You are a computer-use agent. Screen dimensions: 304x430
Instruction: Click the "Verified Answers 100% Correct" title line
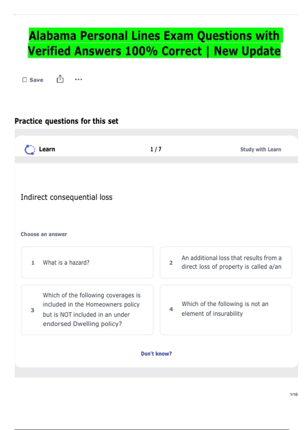click(154, 51)
